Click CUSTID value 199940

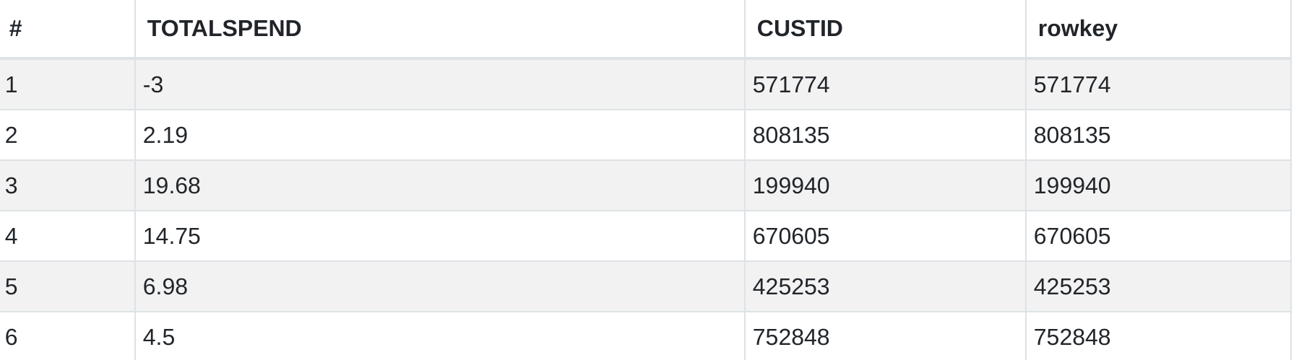coord(790,186)
